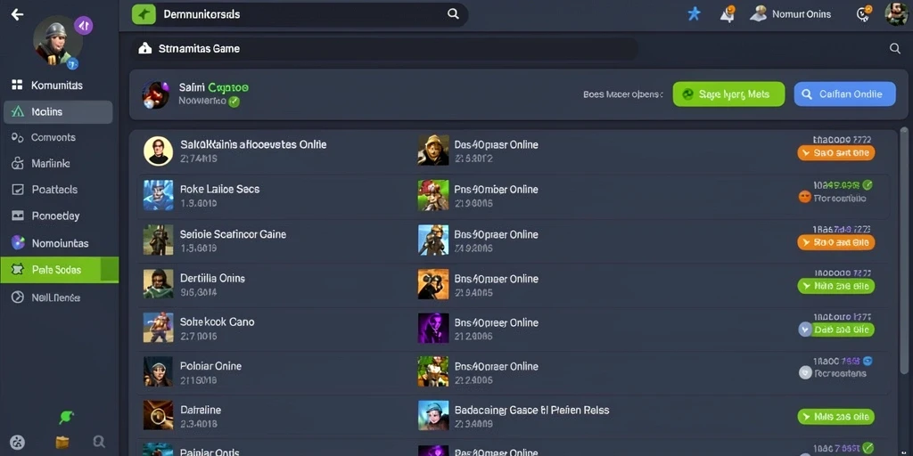This screenshot has width=913, height=456.
Task: Click the search icon right of Stmamitas Game bar
Action: (895, 49)
